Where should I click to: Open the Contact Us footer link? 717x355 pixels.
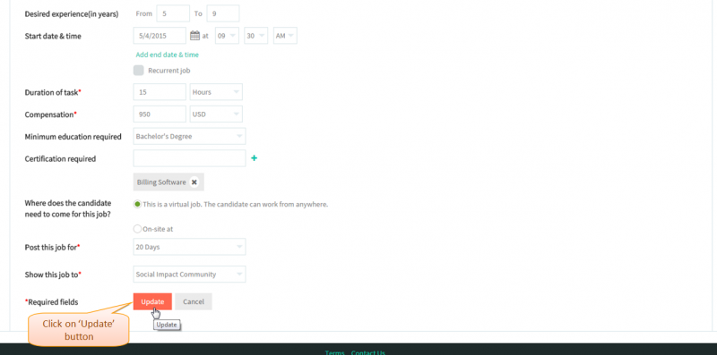(368, 352)
